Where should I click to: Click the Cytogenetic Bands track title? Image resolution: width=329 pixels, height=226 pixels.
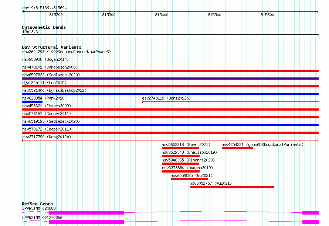point(44,27)
